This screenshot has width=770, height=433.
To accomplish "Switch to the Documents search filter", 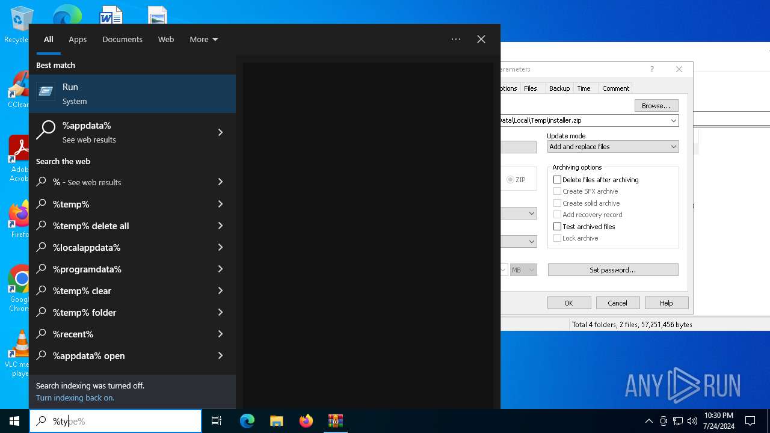I will click(x=122, y=39).
